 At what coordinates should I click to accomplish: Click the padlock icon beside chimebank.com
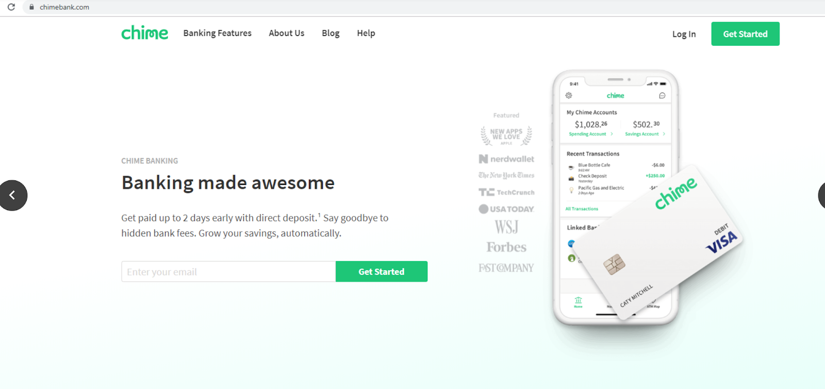click(31, 7)
